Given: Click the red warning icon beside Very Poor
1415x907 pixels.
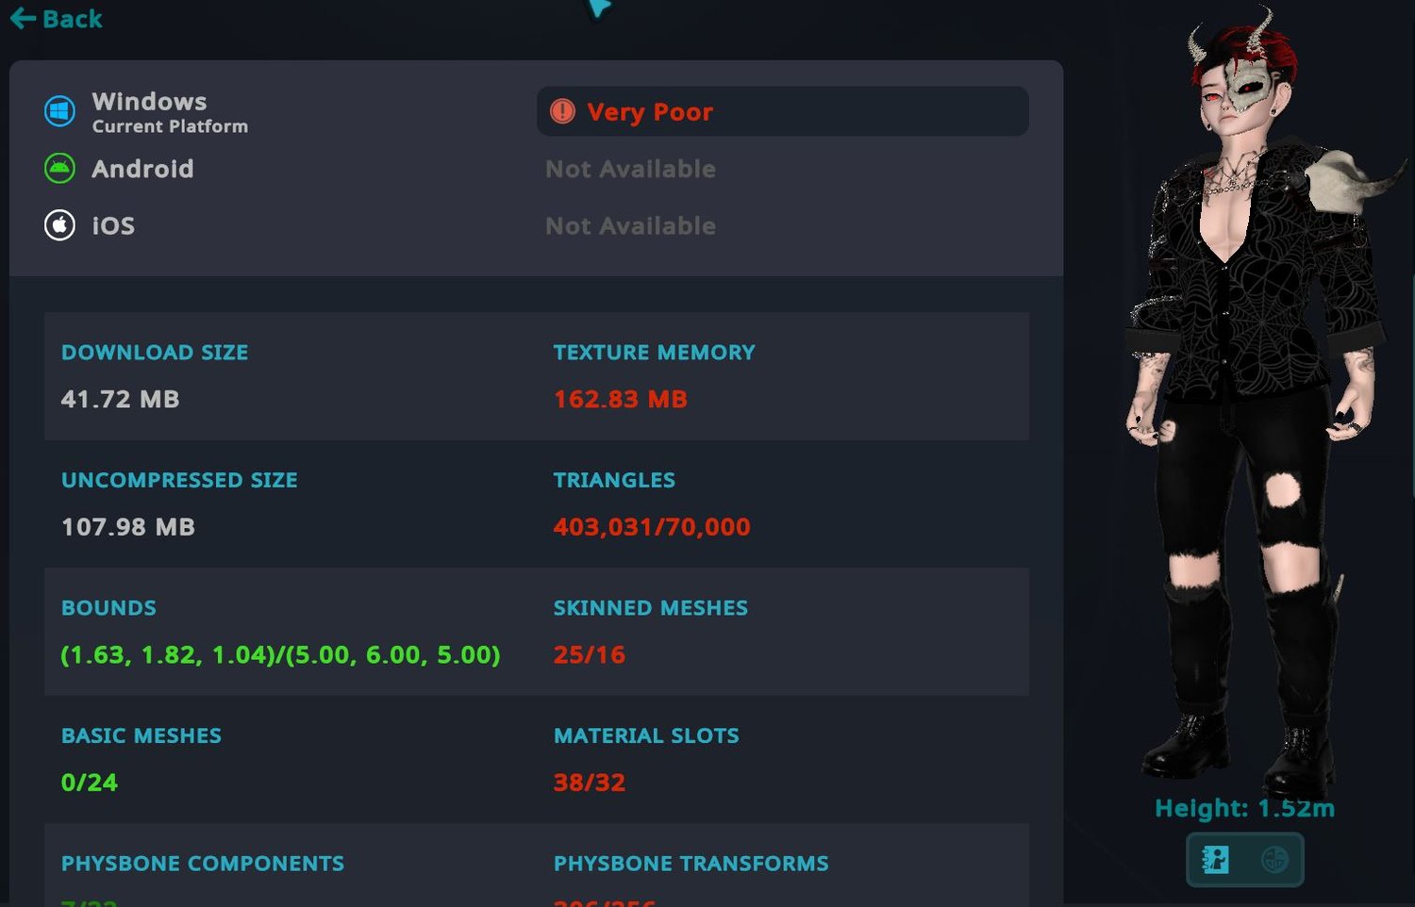Looking at the screenshot, I should click(562, 111).
